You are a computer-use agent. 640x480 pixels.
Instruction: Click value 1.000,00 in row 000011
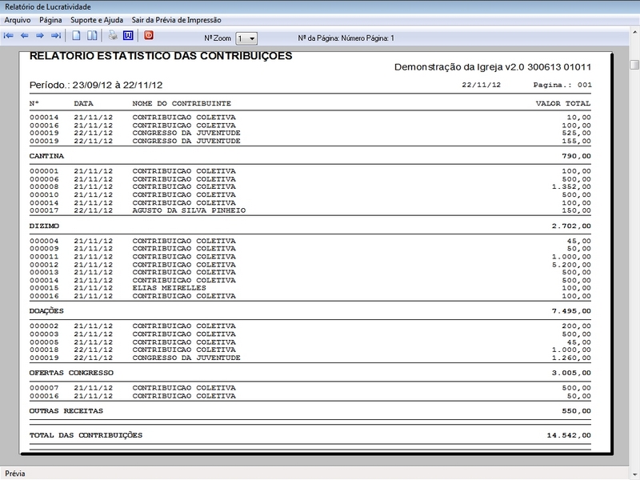[x=571, y=257]
